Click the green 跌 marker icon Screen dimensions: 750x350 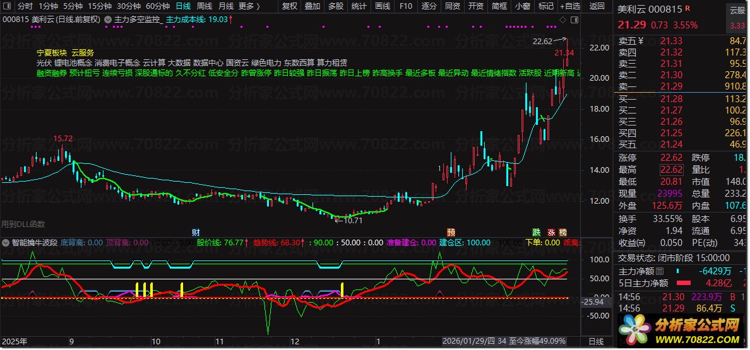pyautogui.click(x=537, y=233)
